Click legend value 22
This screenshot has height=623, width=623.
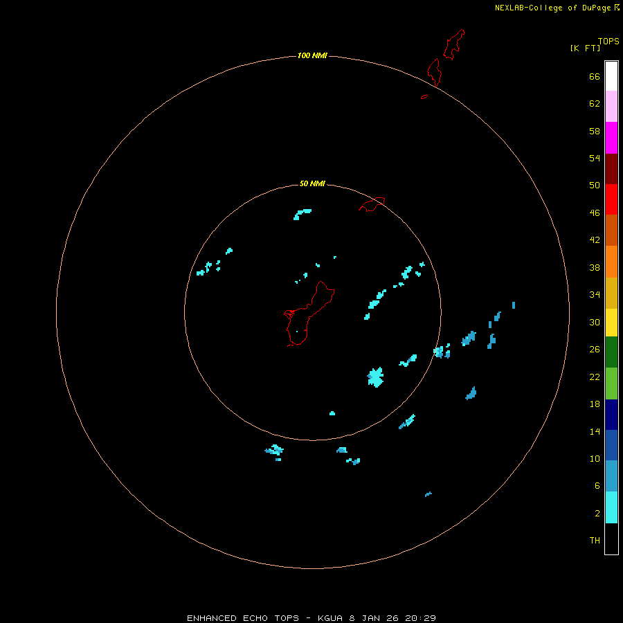595,377
